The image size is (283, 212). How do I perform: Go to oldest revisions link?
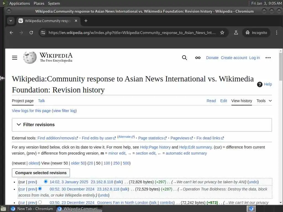point(34,163)
